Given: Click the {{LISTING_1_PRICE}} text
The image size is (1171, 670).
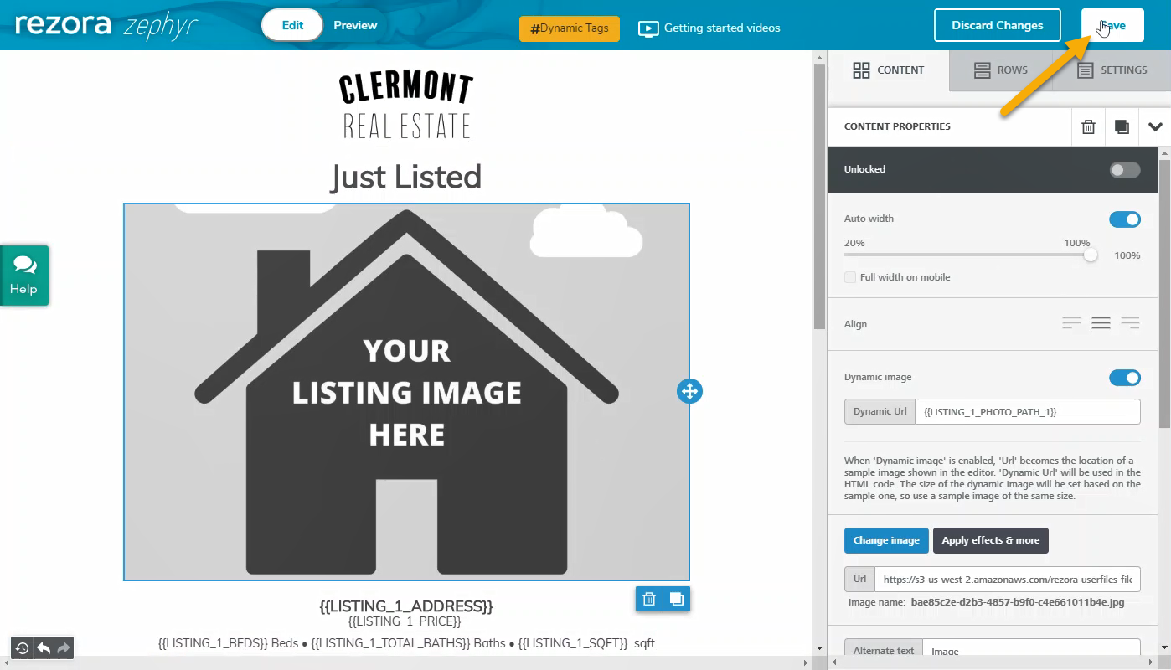Looking at the screenshot, I should coord(405,621).
